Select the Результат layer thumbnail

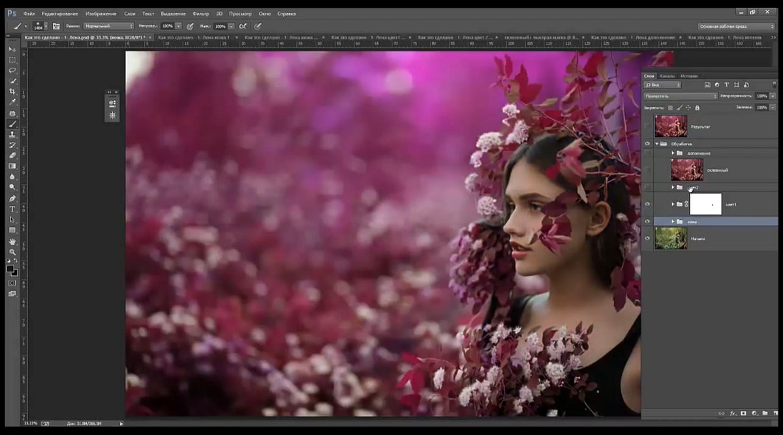click(671, 126)
